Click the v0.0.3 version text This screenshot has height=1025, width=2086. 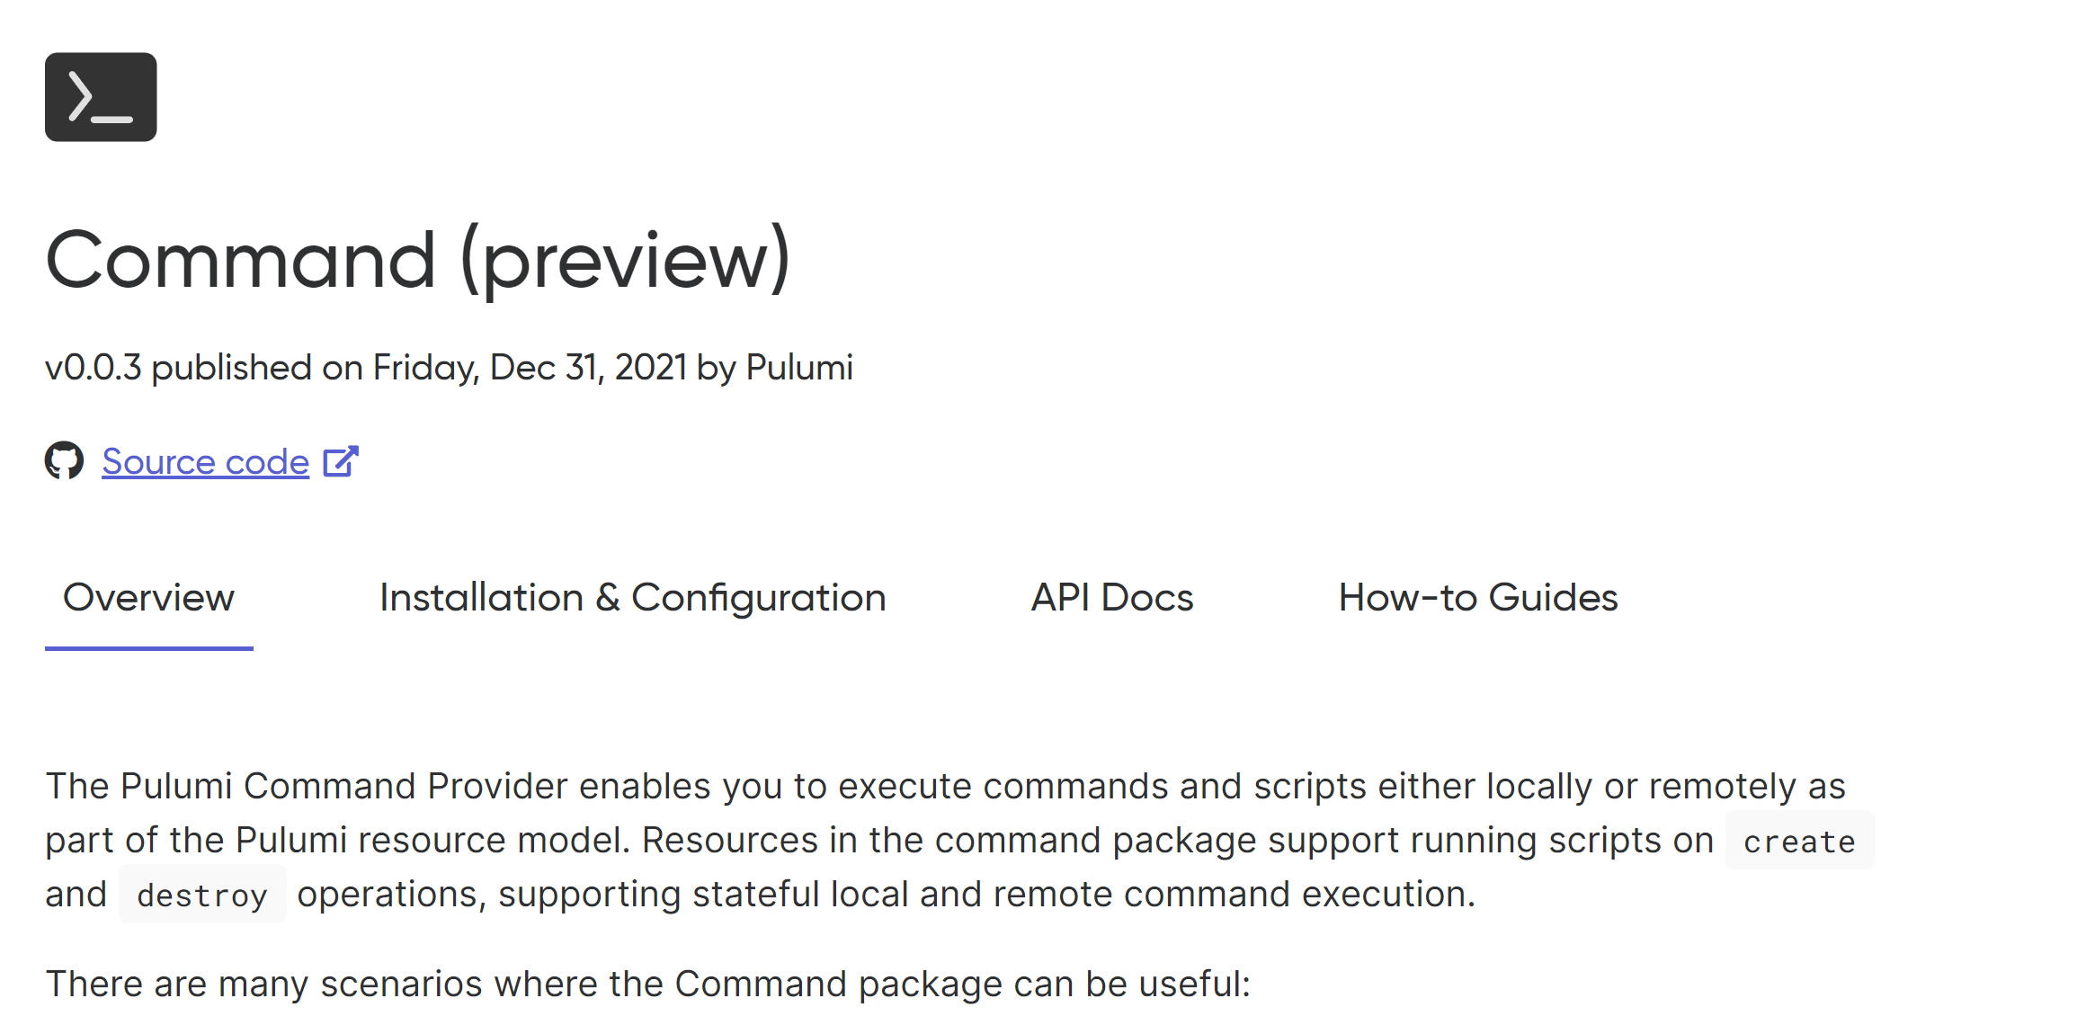coord(94,367)
